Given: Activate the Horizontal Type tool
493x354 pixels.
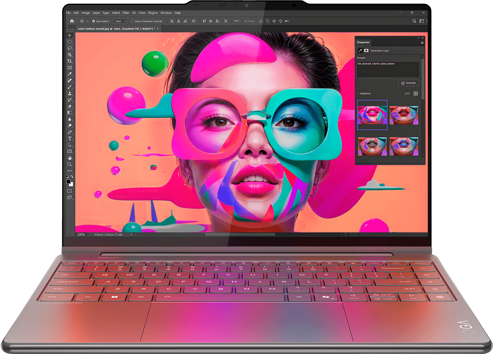Looking at the screenshot, I should [x=70, y=139].
